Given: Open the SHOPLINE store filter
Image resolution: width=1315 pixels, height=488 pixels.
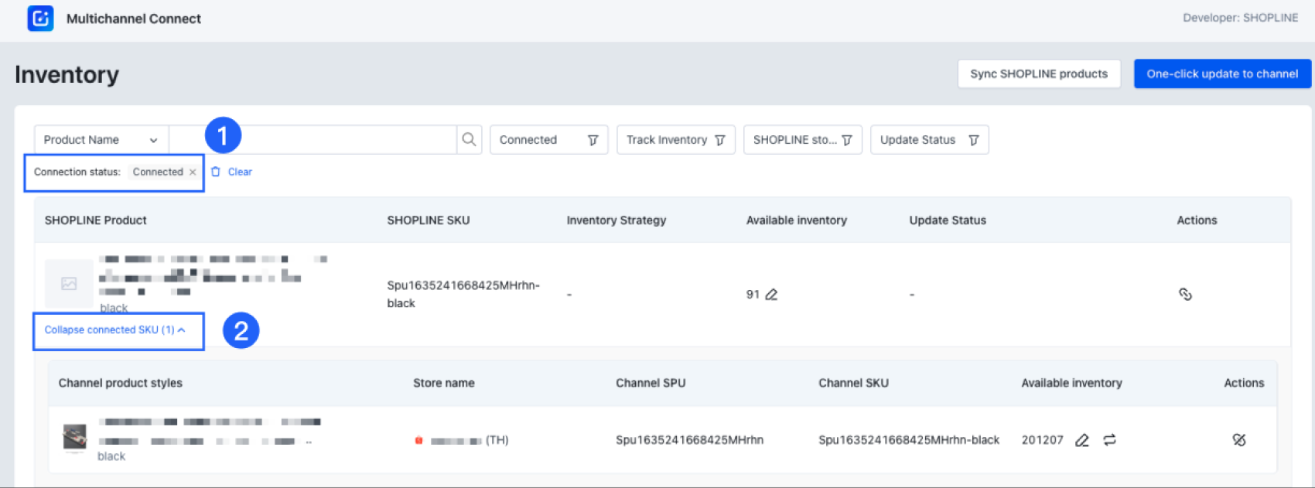Looking at the screenshot, I should tap(802, 140).
